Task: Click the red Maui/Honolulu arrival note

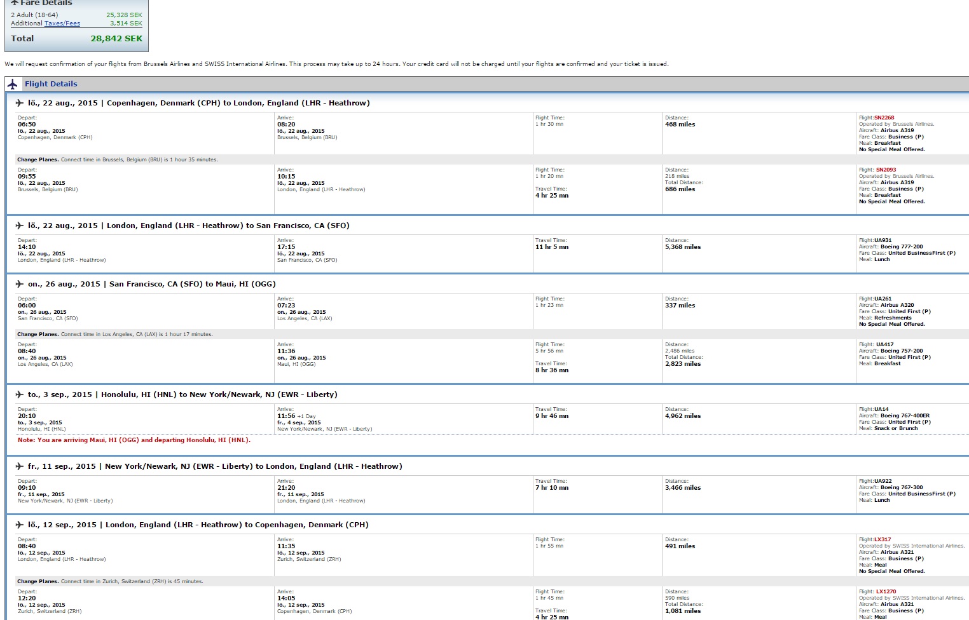Action: [x=134, y=440]
